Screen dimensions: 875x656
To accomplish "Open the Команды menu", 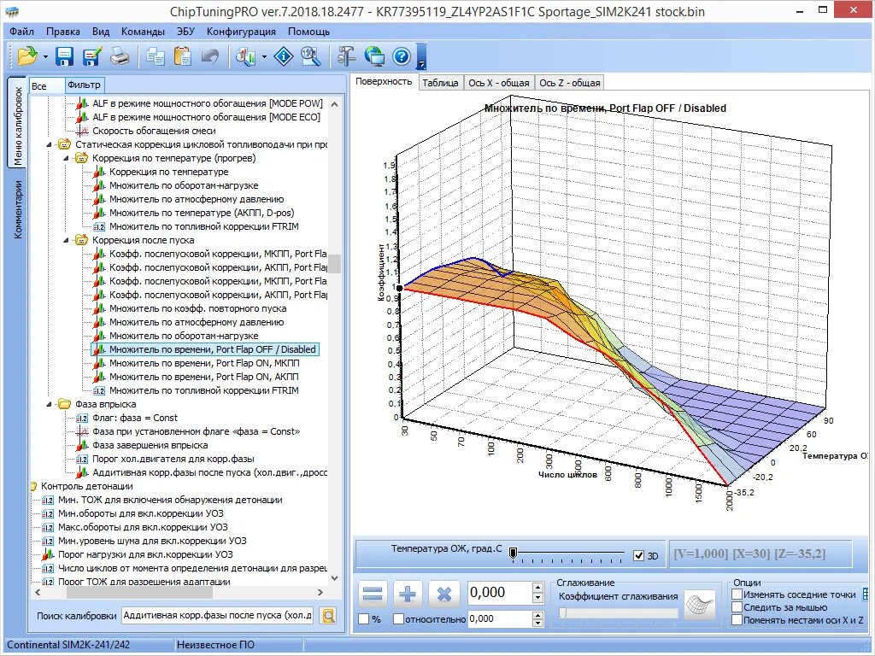I will tap(143, 32).
